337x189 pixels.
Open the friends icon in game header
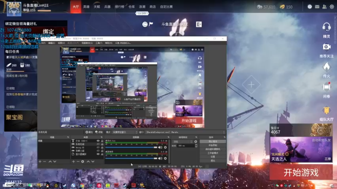324,7
